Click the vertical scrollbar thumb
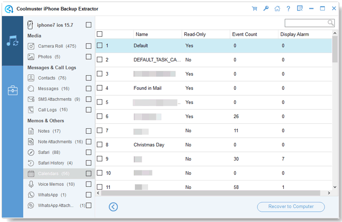 [x=335, y=49]
